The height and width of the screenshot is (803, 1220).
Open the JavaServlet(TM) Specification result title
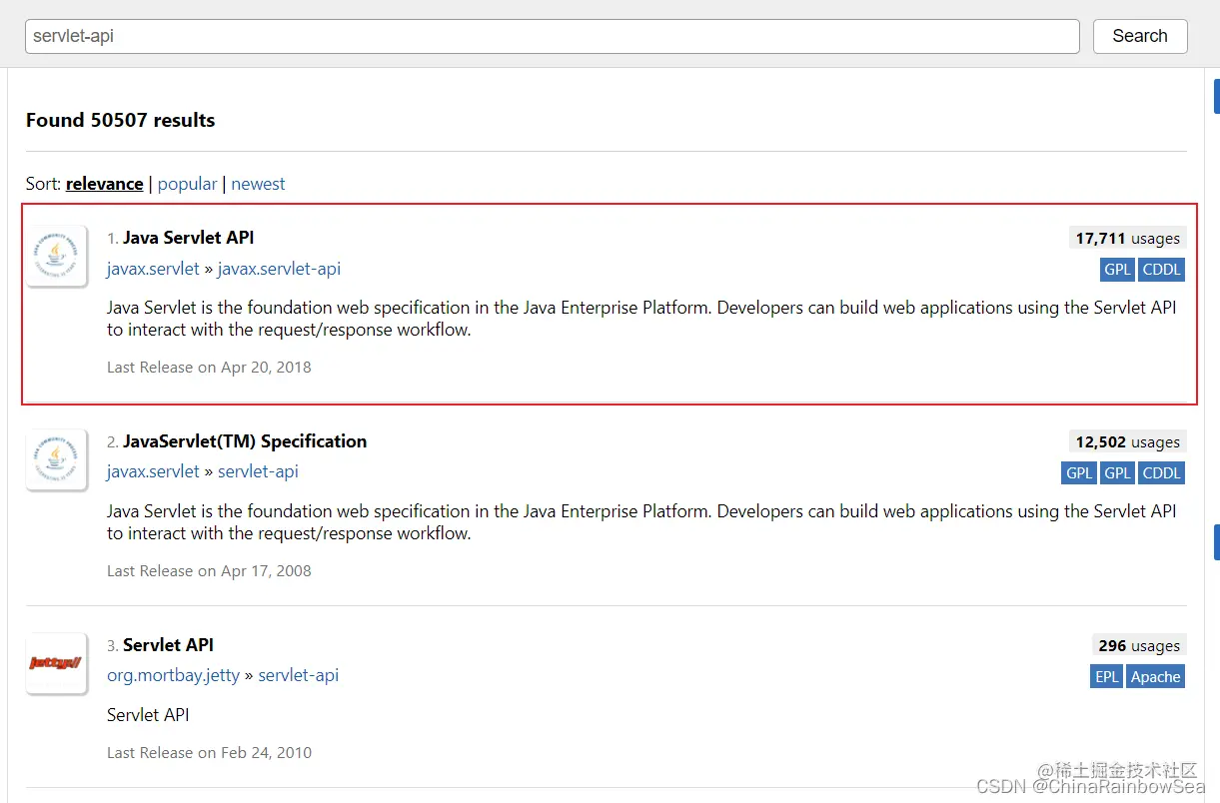click(245, 441)
